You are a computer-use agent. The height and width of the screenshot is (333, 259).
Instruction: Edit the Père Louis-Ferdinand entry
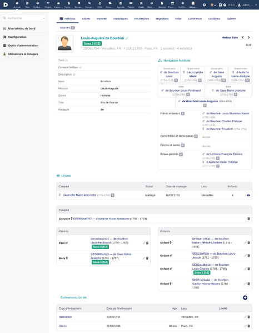144,243
